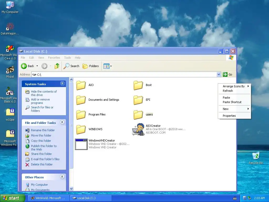Select the Microsoft Windows Fo. archive icon
Screen dimensions: 269x202
[x=10, y=138]
